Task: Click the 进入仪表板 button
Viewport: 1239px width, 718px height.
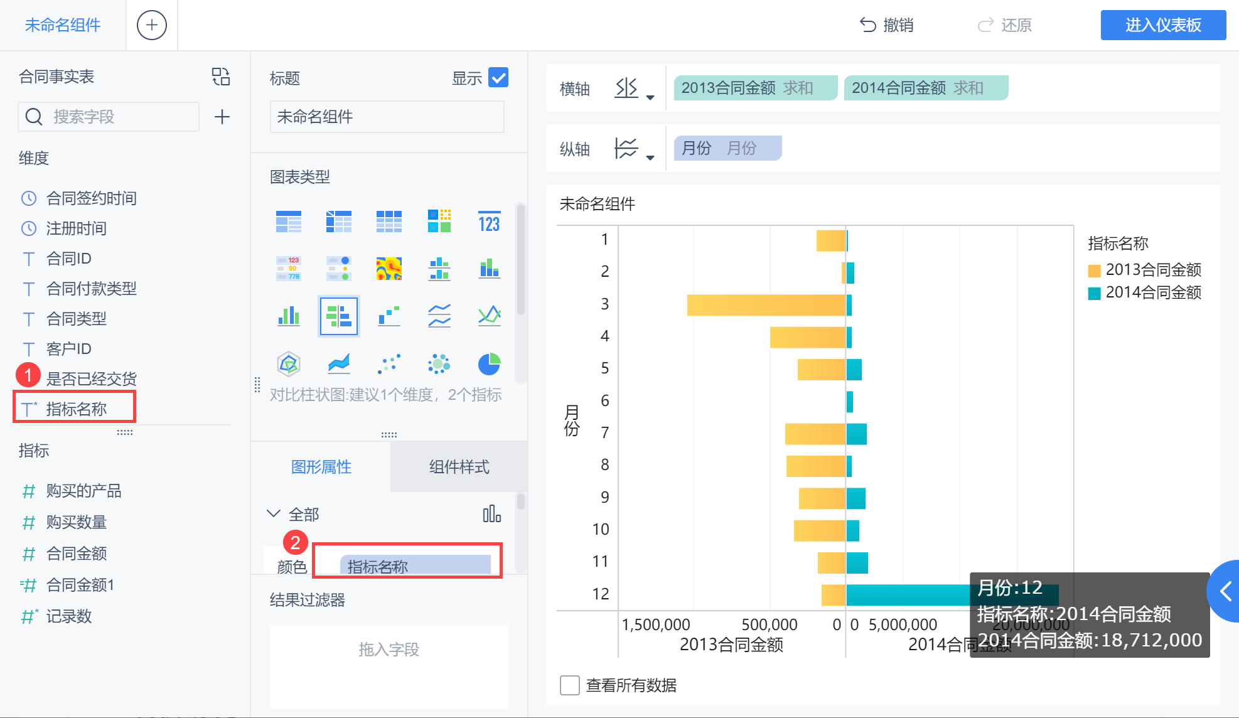Action: pos(1162,25)
